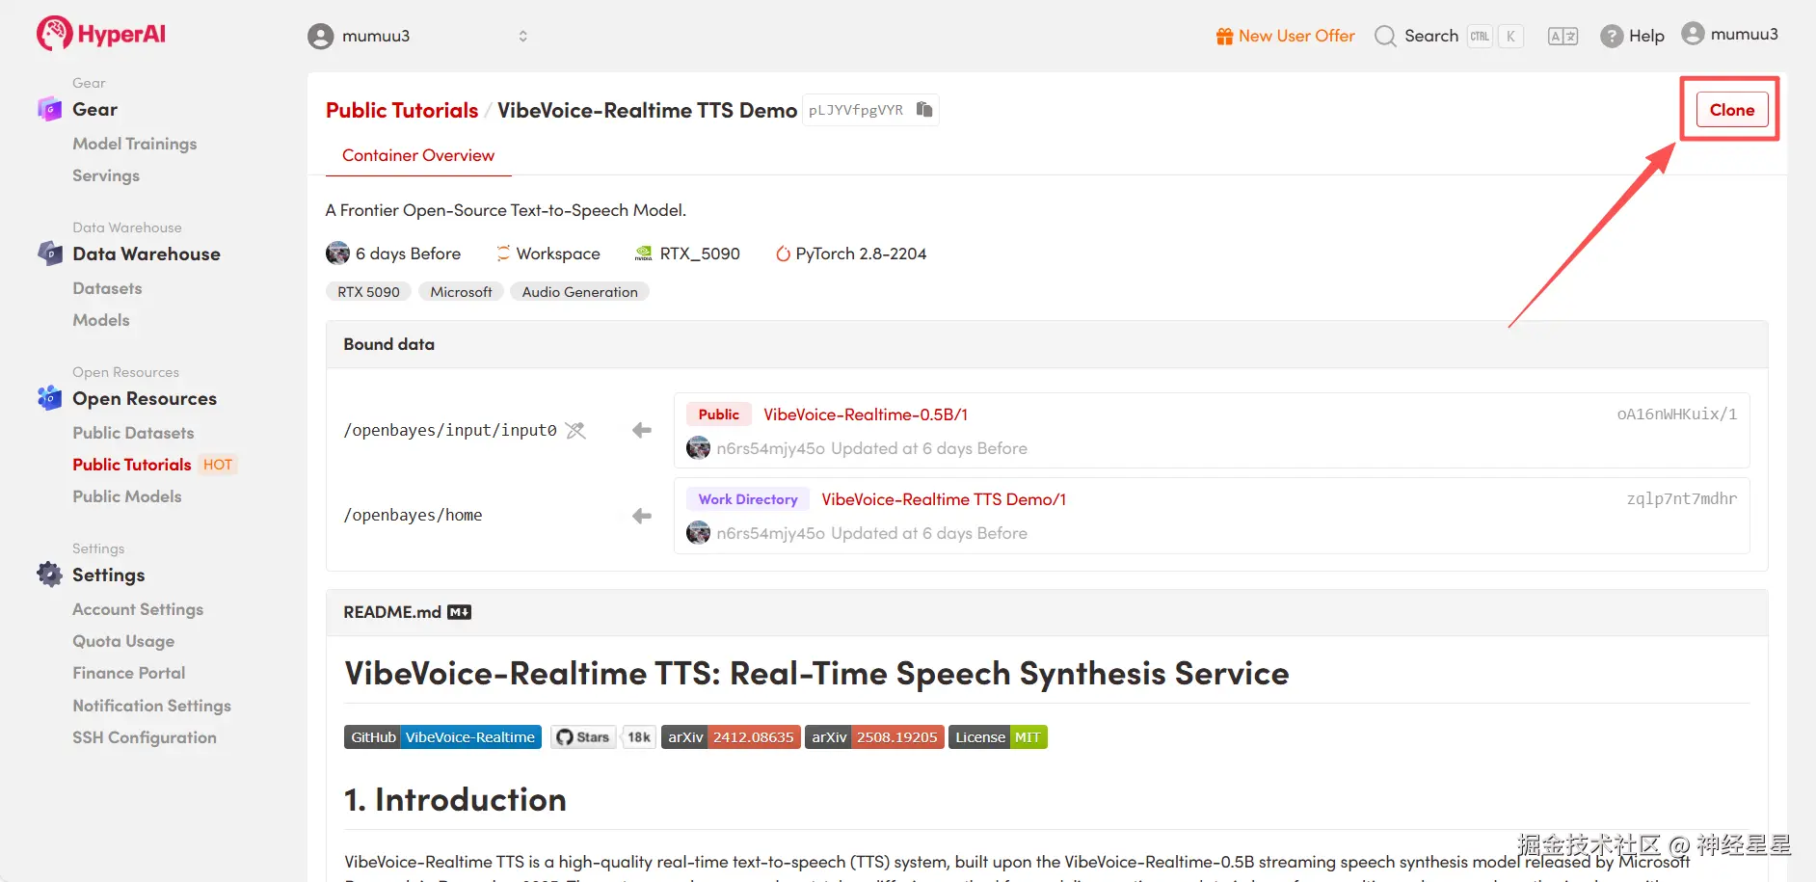The height and width of the screenshot is (882, 1816).
Task: Clone this tutorial
Action: (x=1731, y=110)
